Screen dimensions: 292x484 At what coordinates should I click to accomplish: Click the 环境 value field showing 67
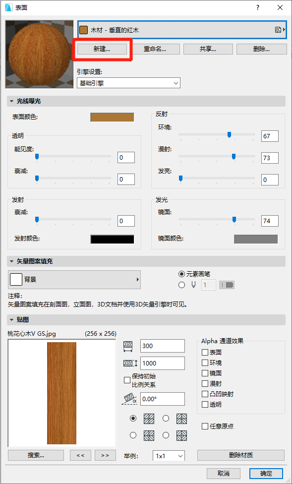(270, 136)
